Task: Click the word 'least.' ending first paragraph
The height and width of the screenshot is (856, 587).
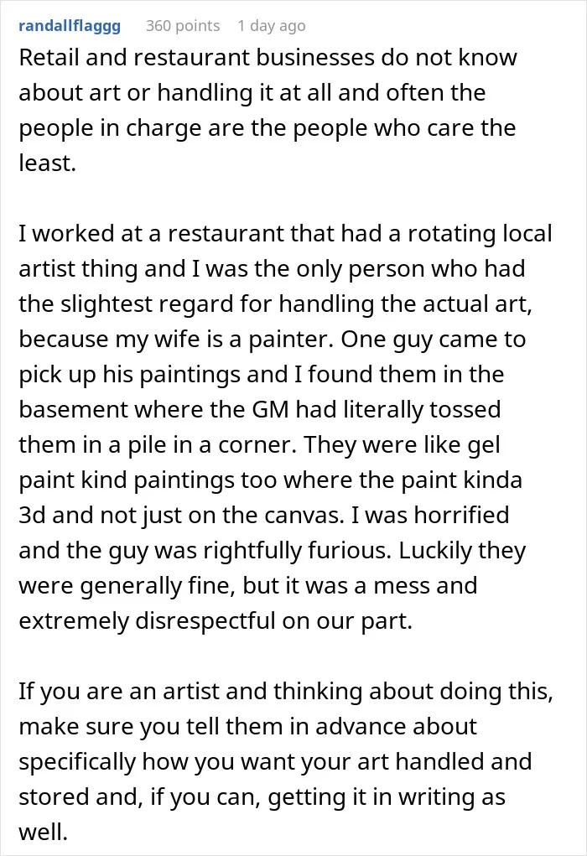Action: [47, 163]
